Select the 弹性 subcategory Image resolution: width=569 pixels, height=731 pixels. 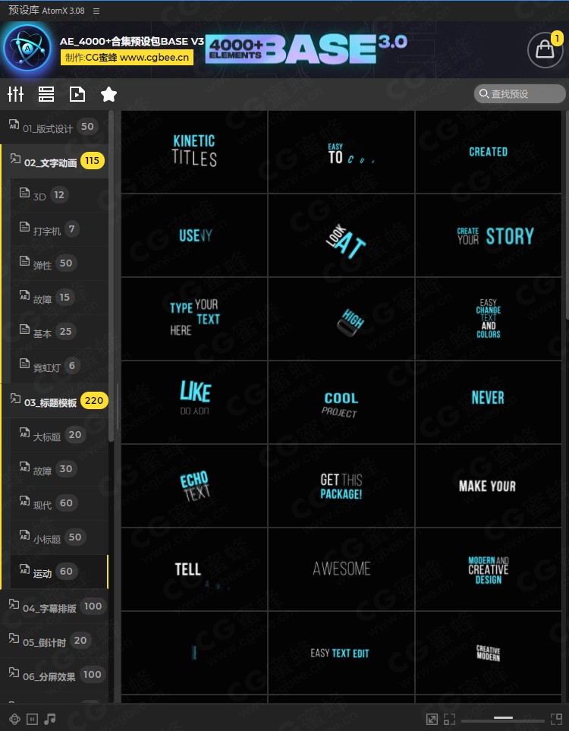(x=59, y=263)
